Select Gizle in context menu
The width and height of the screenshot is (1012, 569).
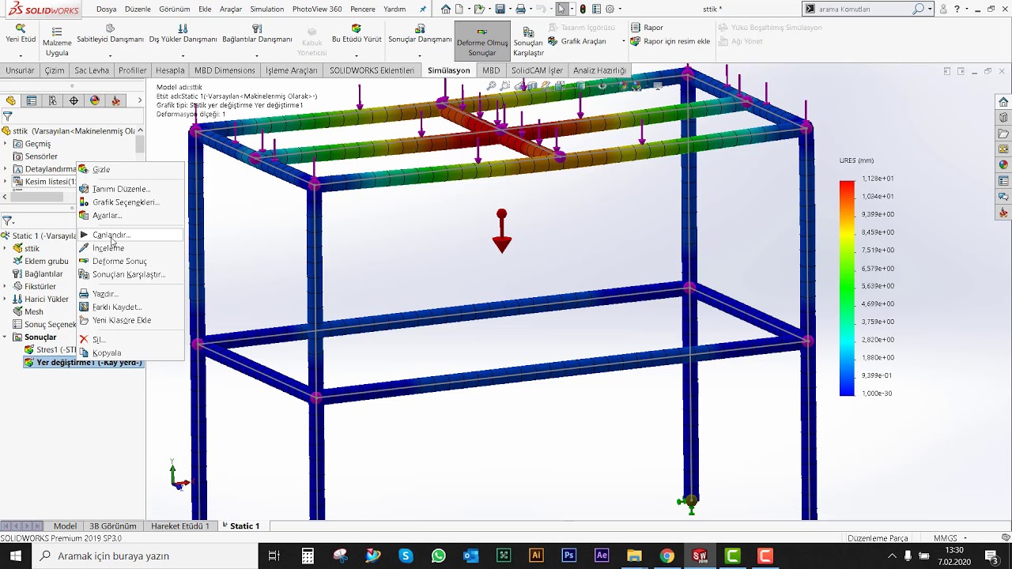click(x=130, y=169)
